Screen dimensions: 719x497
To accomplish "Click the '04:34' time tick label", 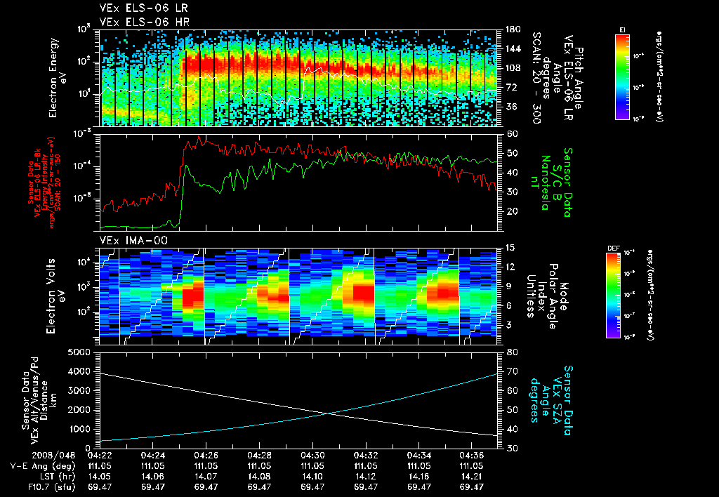I will 418,456.
